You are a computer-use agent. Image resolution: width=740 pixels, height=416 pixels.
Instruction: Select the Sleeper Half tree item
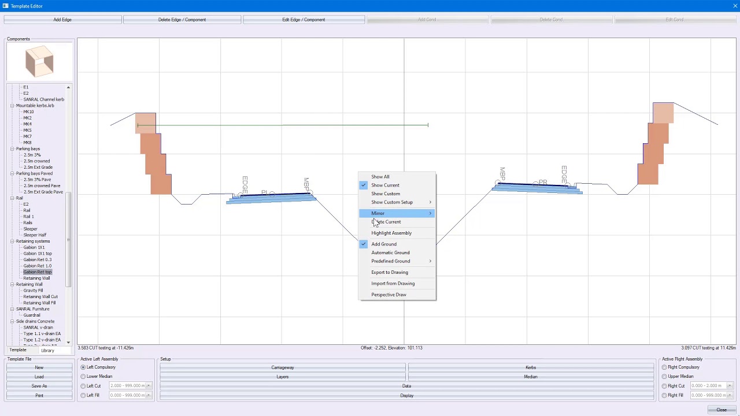(35, 235)
